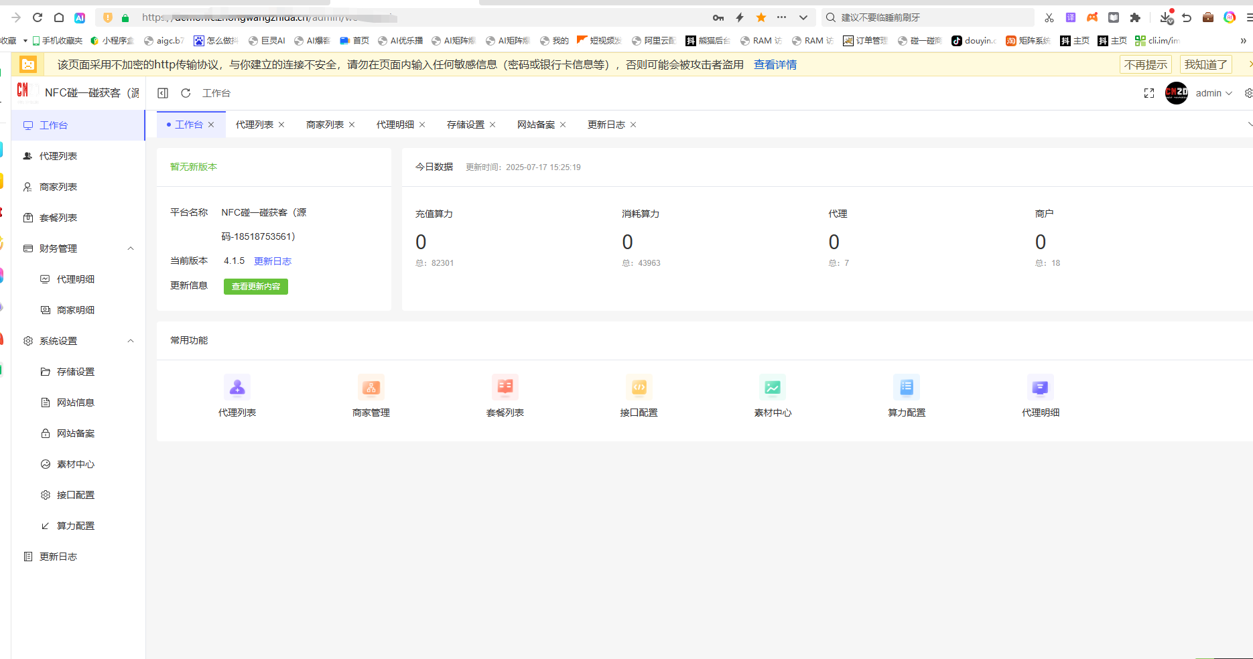Collapse the 财务管理 sidebar group
The width and height of the screenshot is (1253, 659).
pyautogui.click(x=131, y=248)
